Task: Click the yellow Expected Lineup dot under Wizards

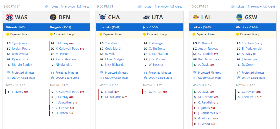Action: coord(8,34)
